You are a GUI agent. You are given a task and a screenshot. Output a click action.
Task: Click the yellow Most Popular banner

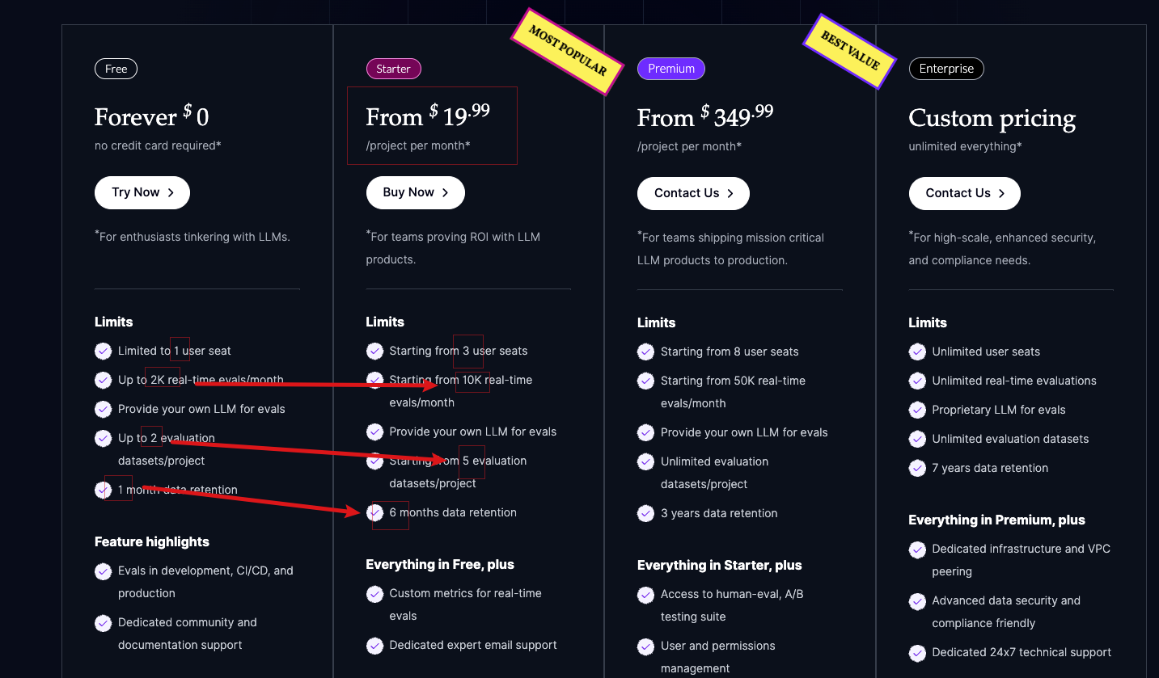[568, 52]
